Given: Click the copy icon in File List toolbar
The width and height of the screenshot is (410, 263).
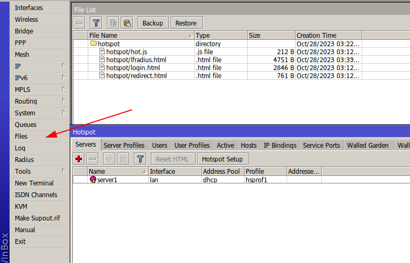Looking at the screenshot, I should (x=113, y=23).
